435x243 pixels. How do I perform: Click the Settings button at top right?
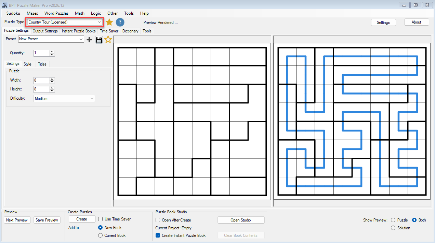pyautogui.click(x=383, y=22)
